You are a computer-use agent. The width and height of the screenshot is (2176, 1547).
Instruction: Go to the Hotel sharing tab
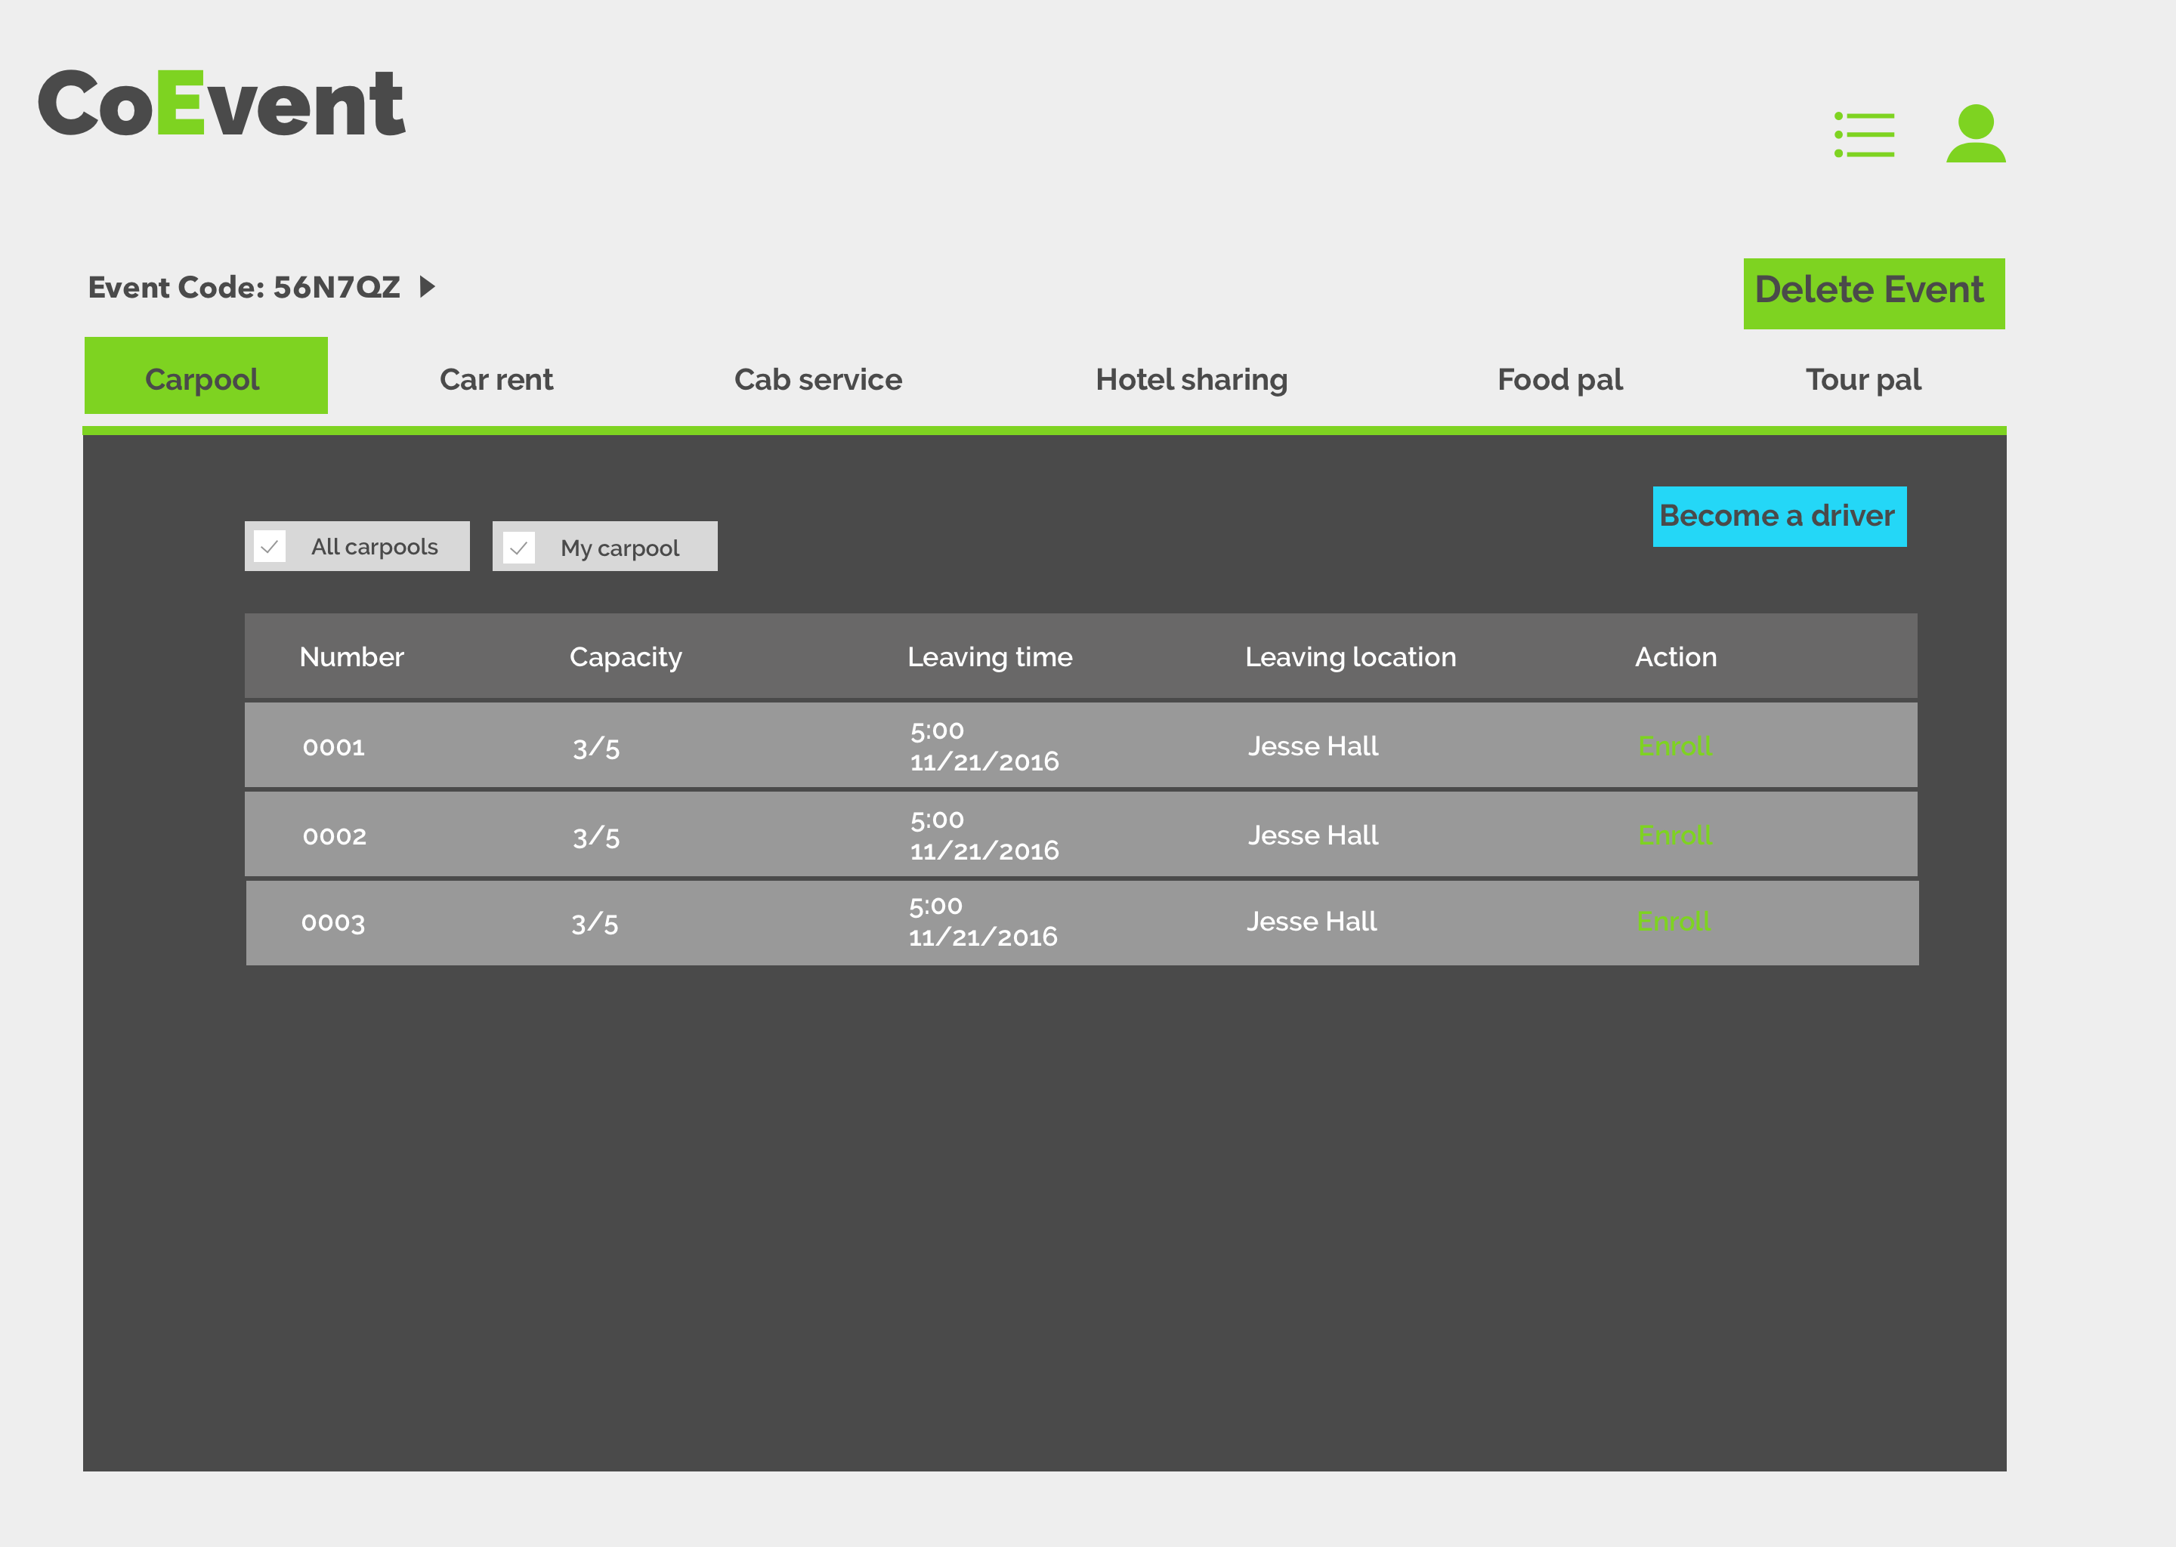click(x=1191, y=379)
